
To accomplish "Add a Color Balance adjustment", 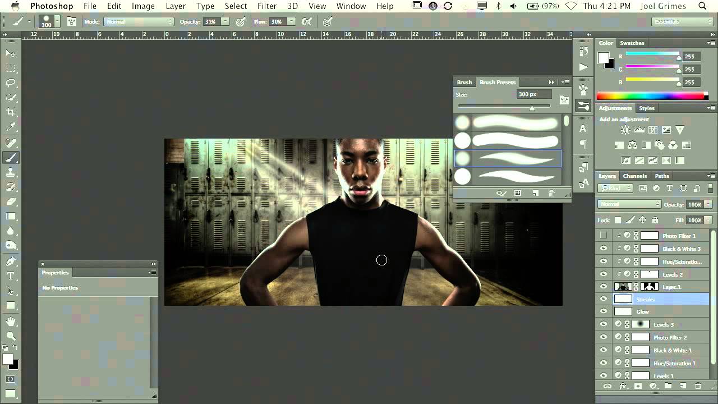I will pyautogui.click(x=632, y=145).
